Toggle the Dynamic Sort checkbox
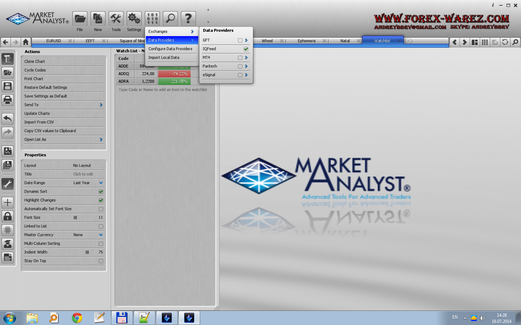This screenshot has width=521, height=325. click(101, 192)
